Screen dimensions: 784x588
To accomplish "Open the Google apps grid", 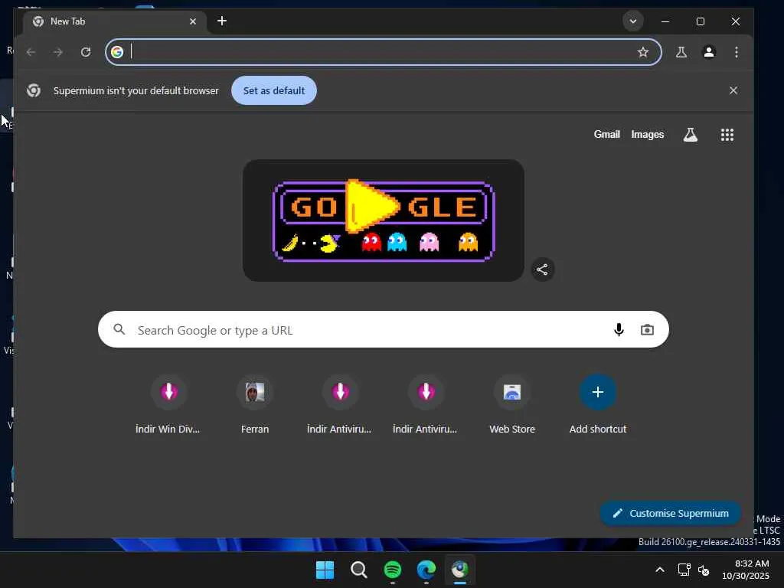I will pos(727,135).
